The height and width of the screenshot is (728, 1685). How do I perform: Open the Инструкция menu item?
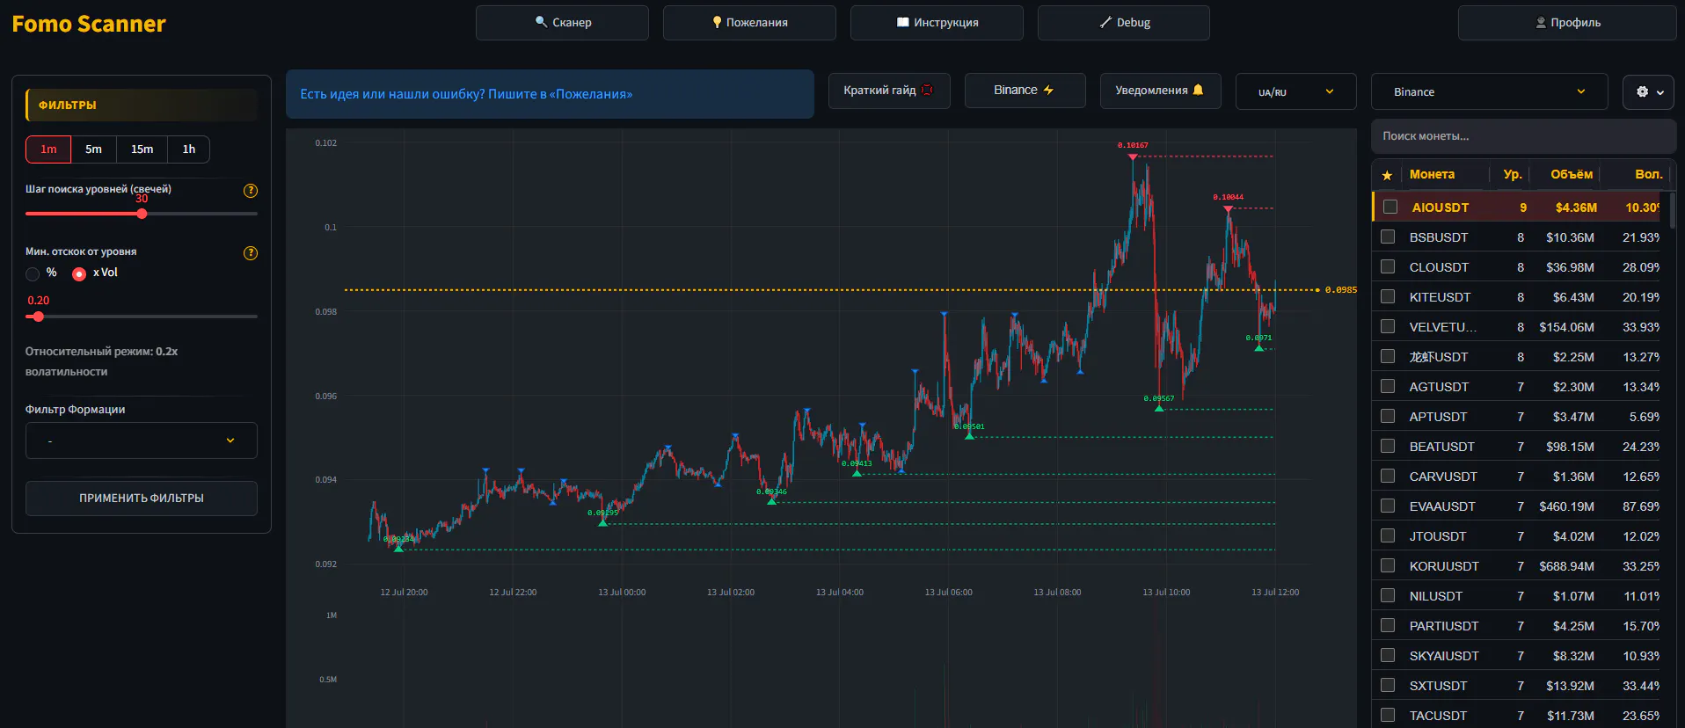point(937,23)
